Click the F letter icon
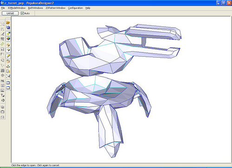Screen dimensions: 232x168 click(2, 54)
